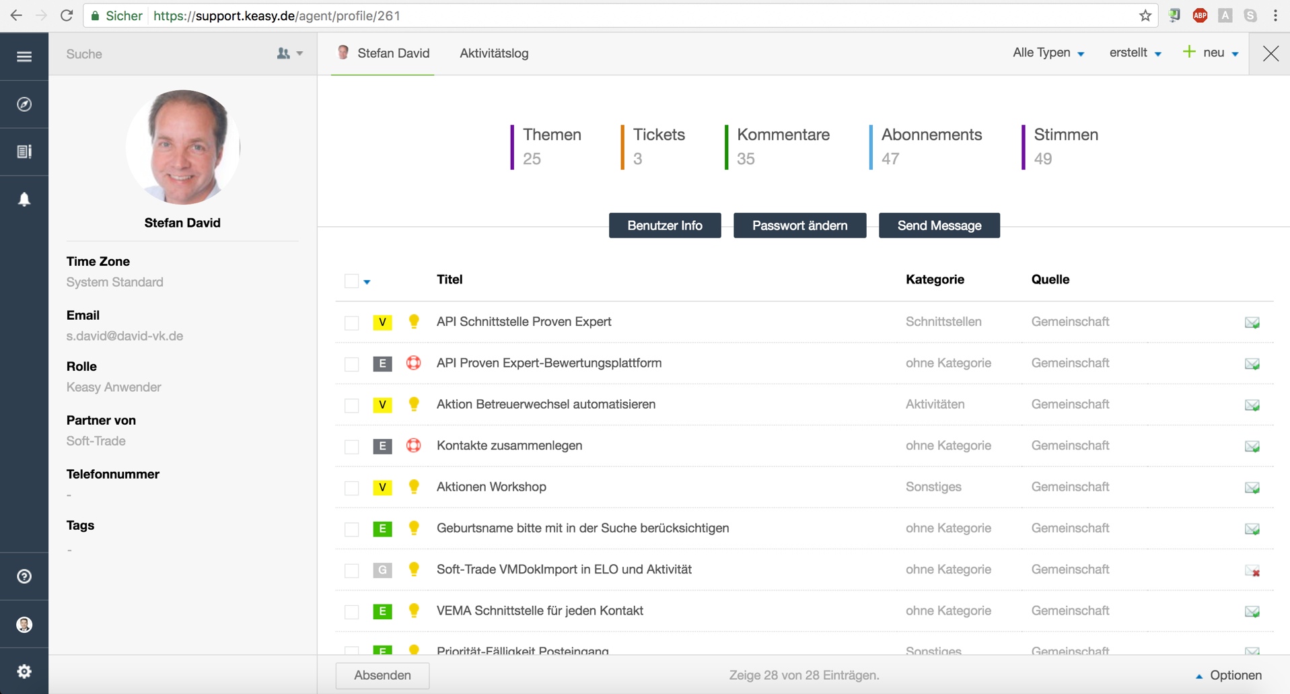1290x694 pixels.
Task: Select the Stefan David profile tab
Action: point(383,53)
